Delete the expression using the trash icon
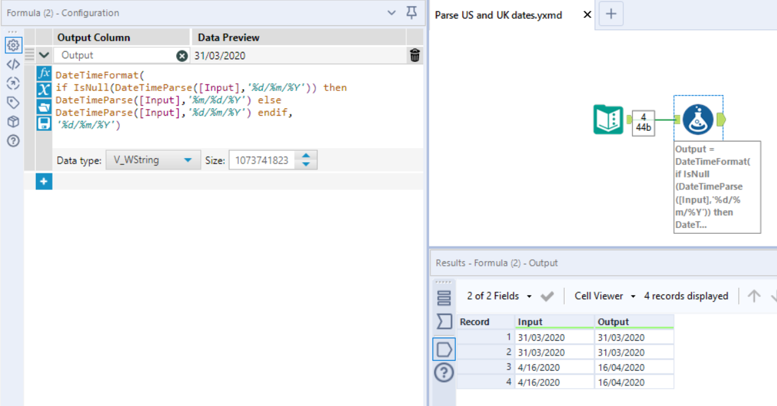777x406 pixels. [414, 56]
